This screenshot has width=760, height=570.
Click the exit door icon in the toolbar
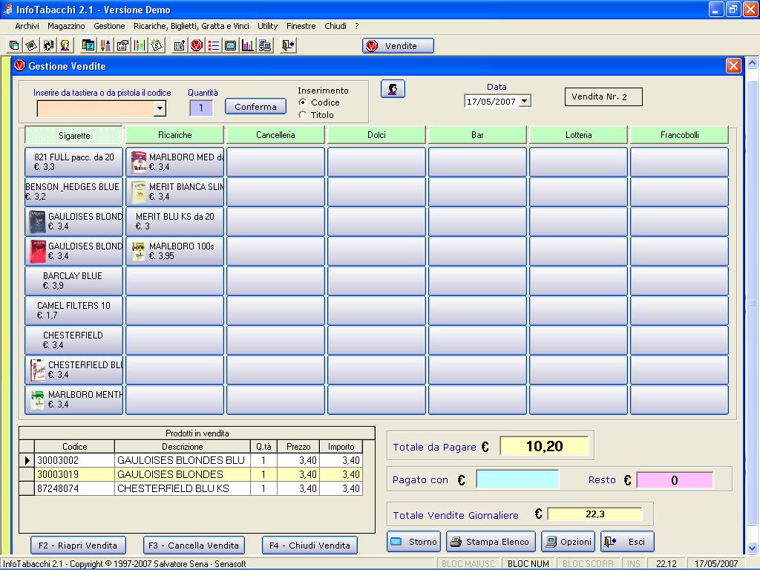coord(288,45)
